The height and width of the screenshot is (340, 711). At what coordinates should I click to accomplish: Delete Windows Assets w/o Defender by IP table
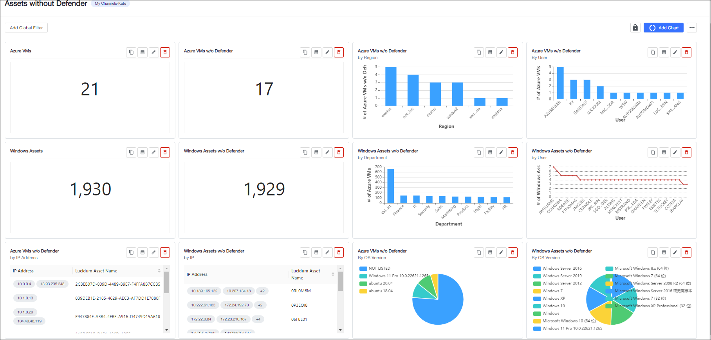coord(339,252)
